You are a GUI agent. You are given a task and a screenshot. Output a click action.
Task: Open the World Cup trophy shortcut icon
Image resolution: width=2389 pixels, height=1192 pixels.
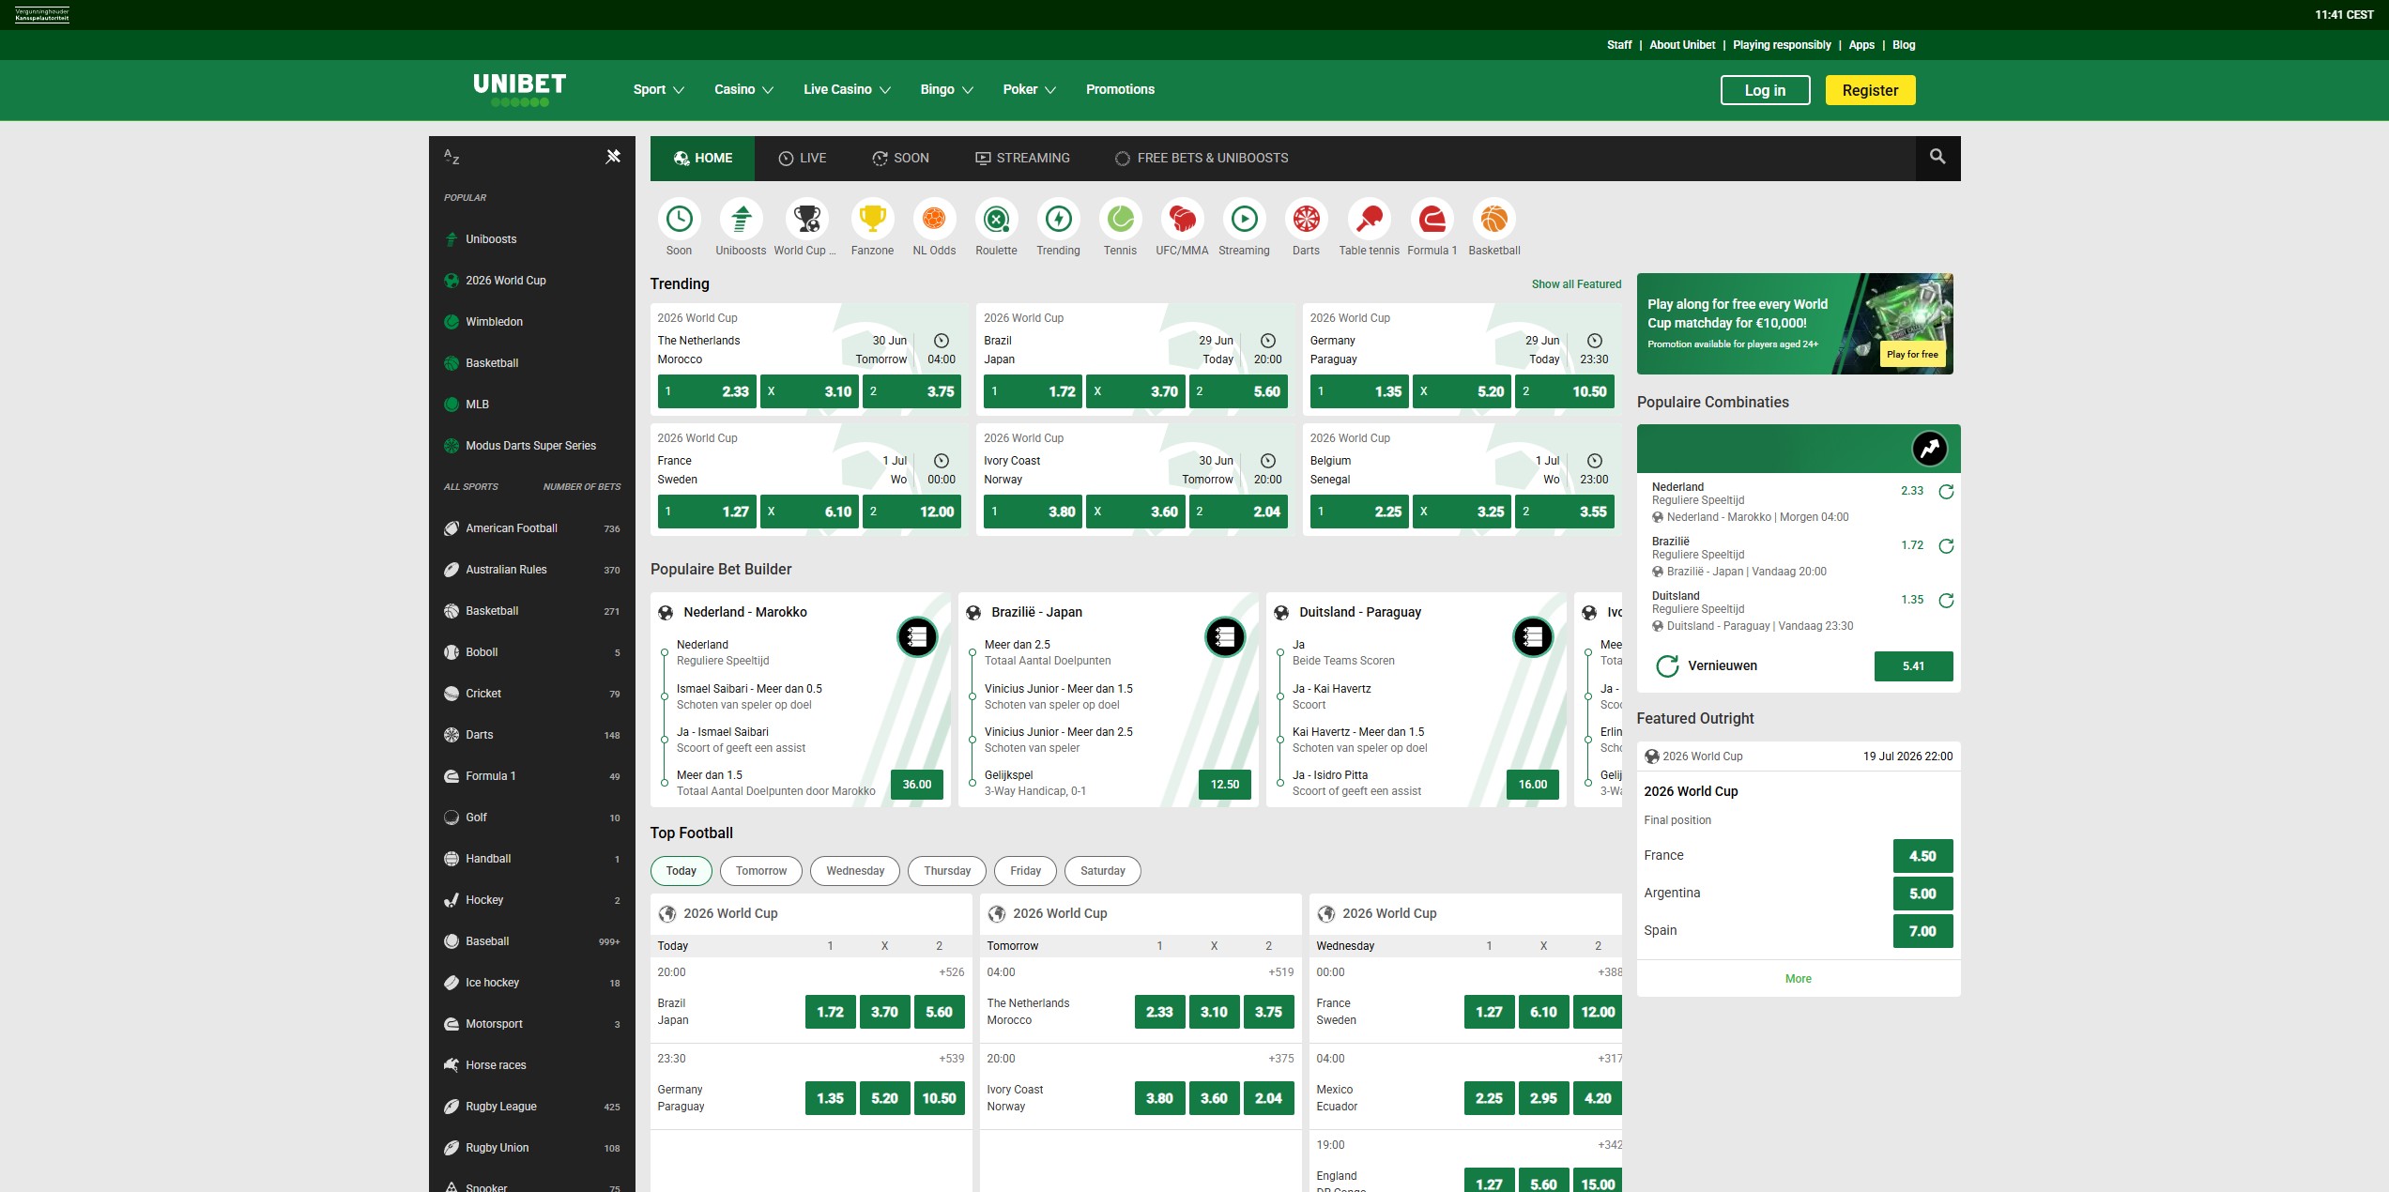(805, 219)
